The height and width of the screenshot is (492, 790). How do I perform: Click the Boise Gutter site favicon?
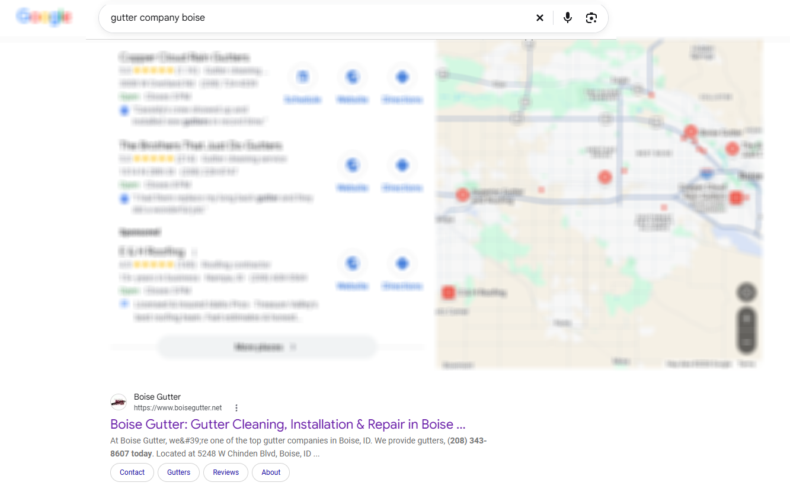point(119,402)
